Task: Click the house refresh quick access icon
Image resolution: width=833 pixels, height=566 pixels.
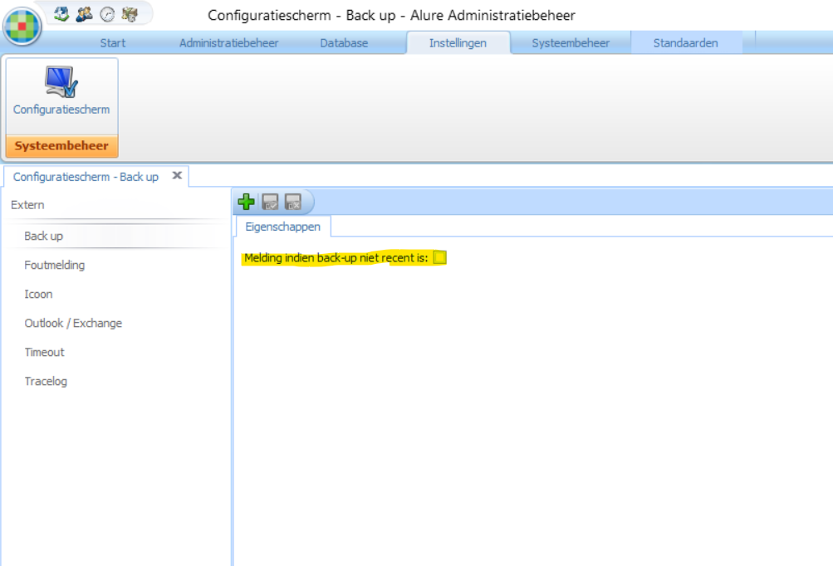Action: coord(61,13)
